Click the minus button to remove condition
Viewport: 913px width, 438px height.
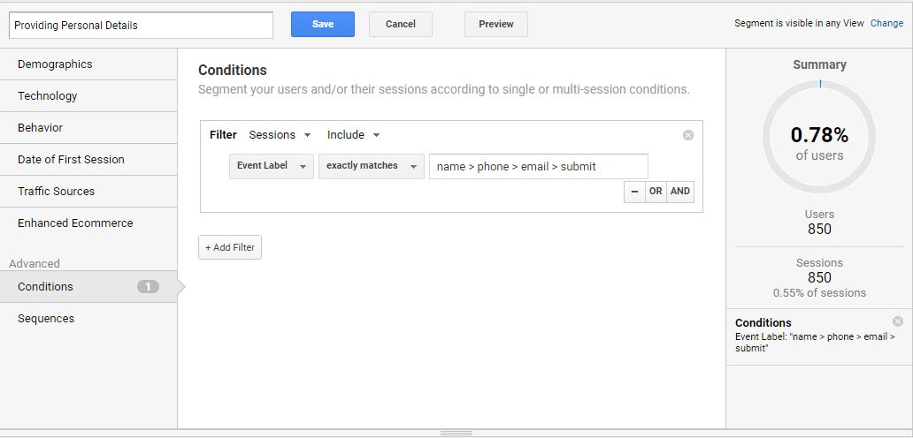pyautogui.click(x=634, y=191)
